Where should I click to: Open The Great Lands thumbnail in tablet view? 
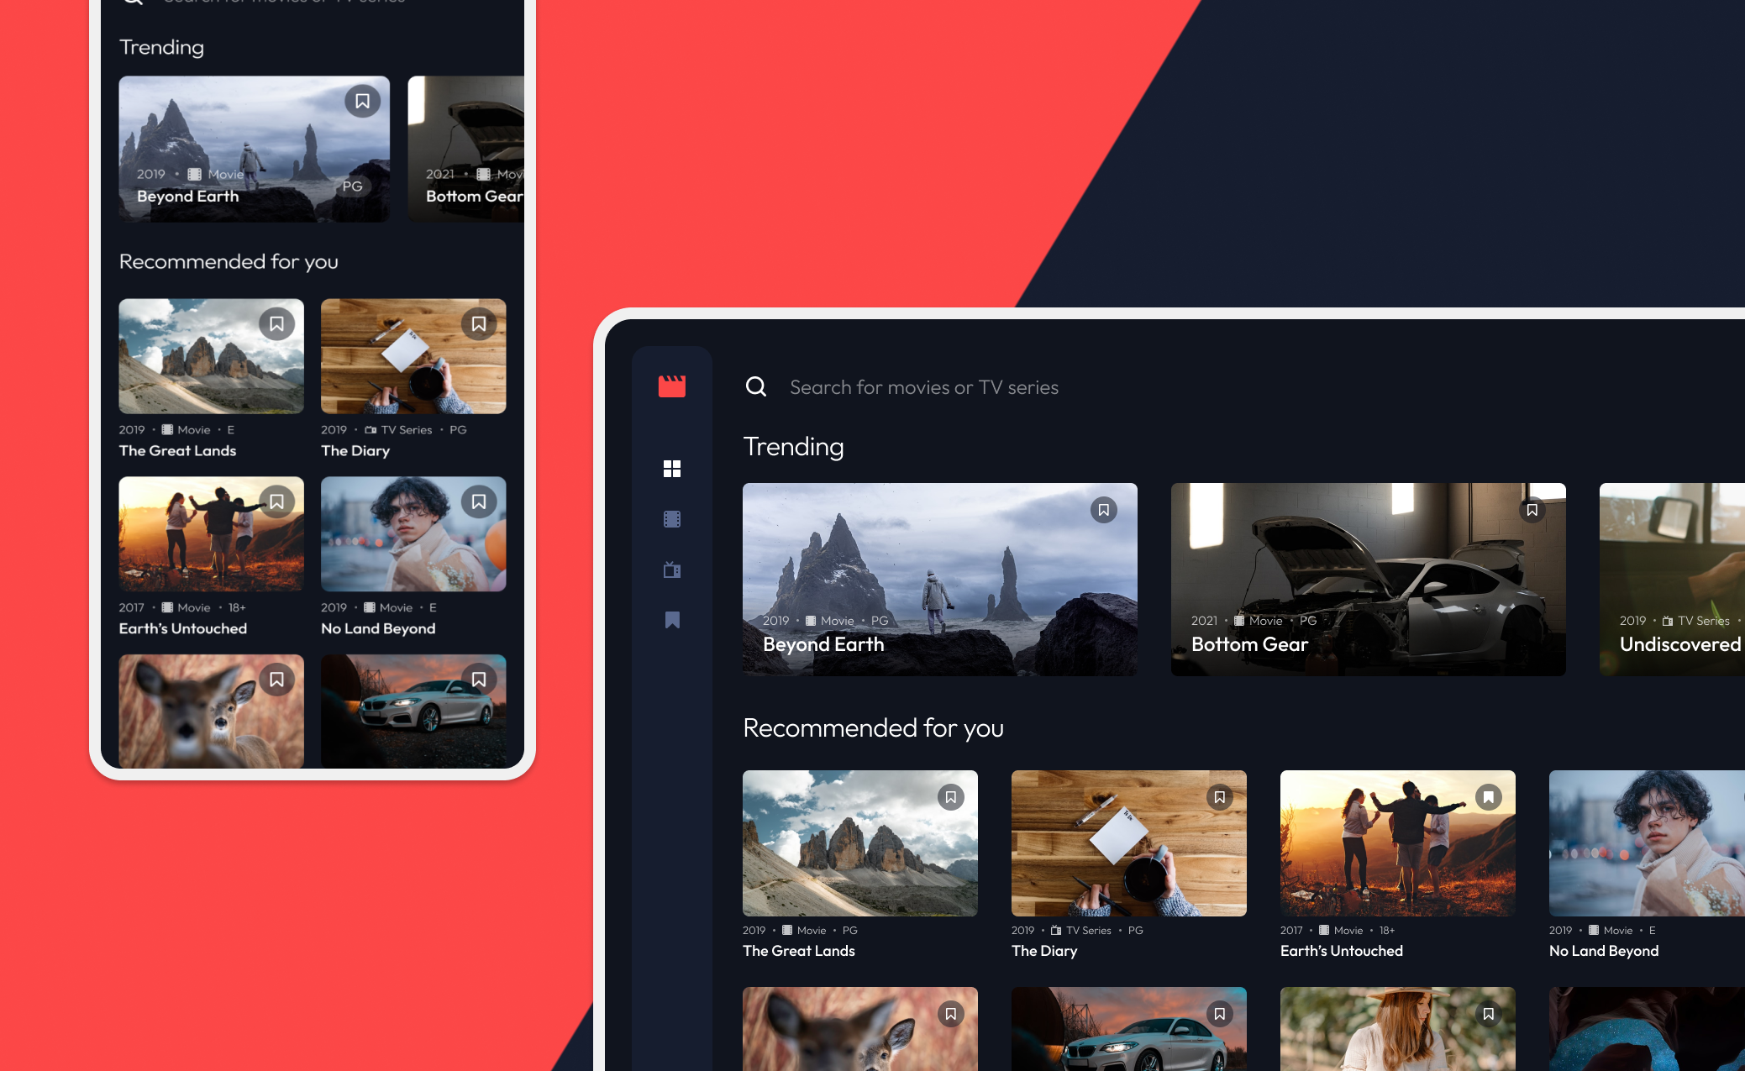[x=860, y=843]
